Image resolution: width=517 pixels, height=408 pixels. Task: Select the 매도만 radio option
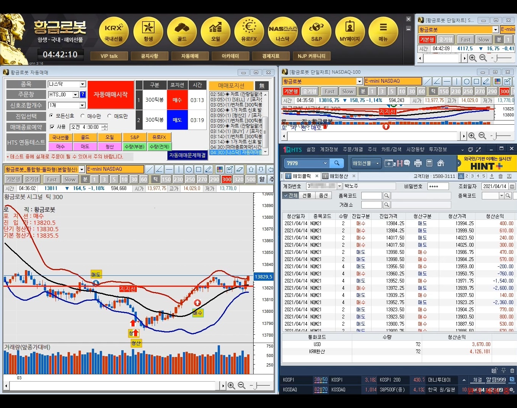[110, 116]
